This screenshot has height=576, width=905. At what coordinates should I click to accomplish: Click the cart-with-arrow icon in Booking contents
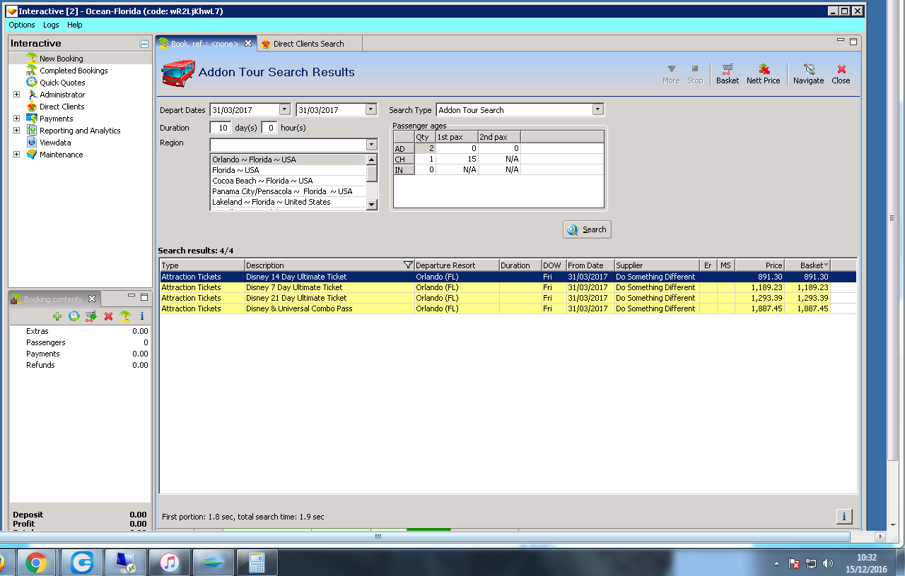tap(91, 316)
